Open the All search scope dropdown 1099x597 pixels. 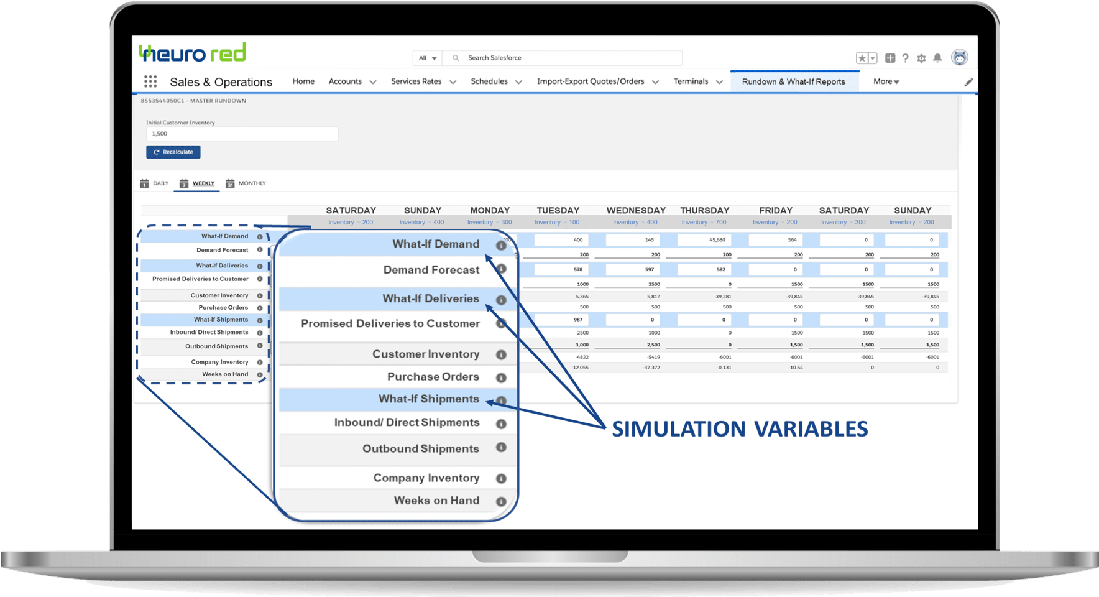[x=427, y=57]
